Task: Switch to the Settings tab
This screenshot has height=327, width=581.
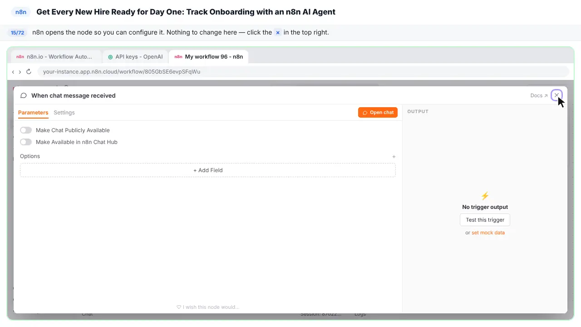Action: tap(64, 113)
